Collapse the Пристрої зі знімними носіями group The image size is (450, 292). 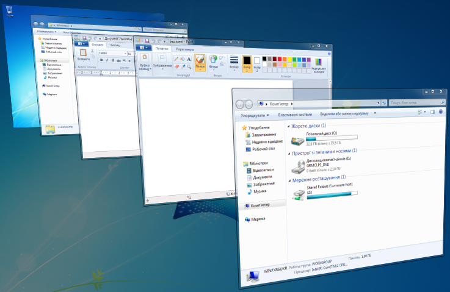(289, 154)
